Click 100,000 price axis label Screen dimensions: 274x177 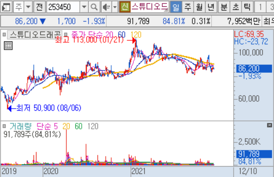251,53
